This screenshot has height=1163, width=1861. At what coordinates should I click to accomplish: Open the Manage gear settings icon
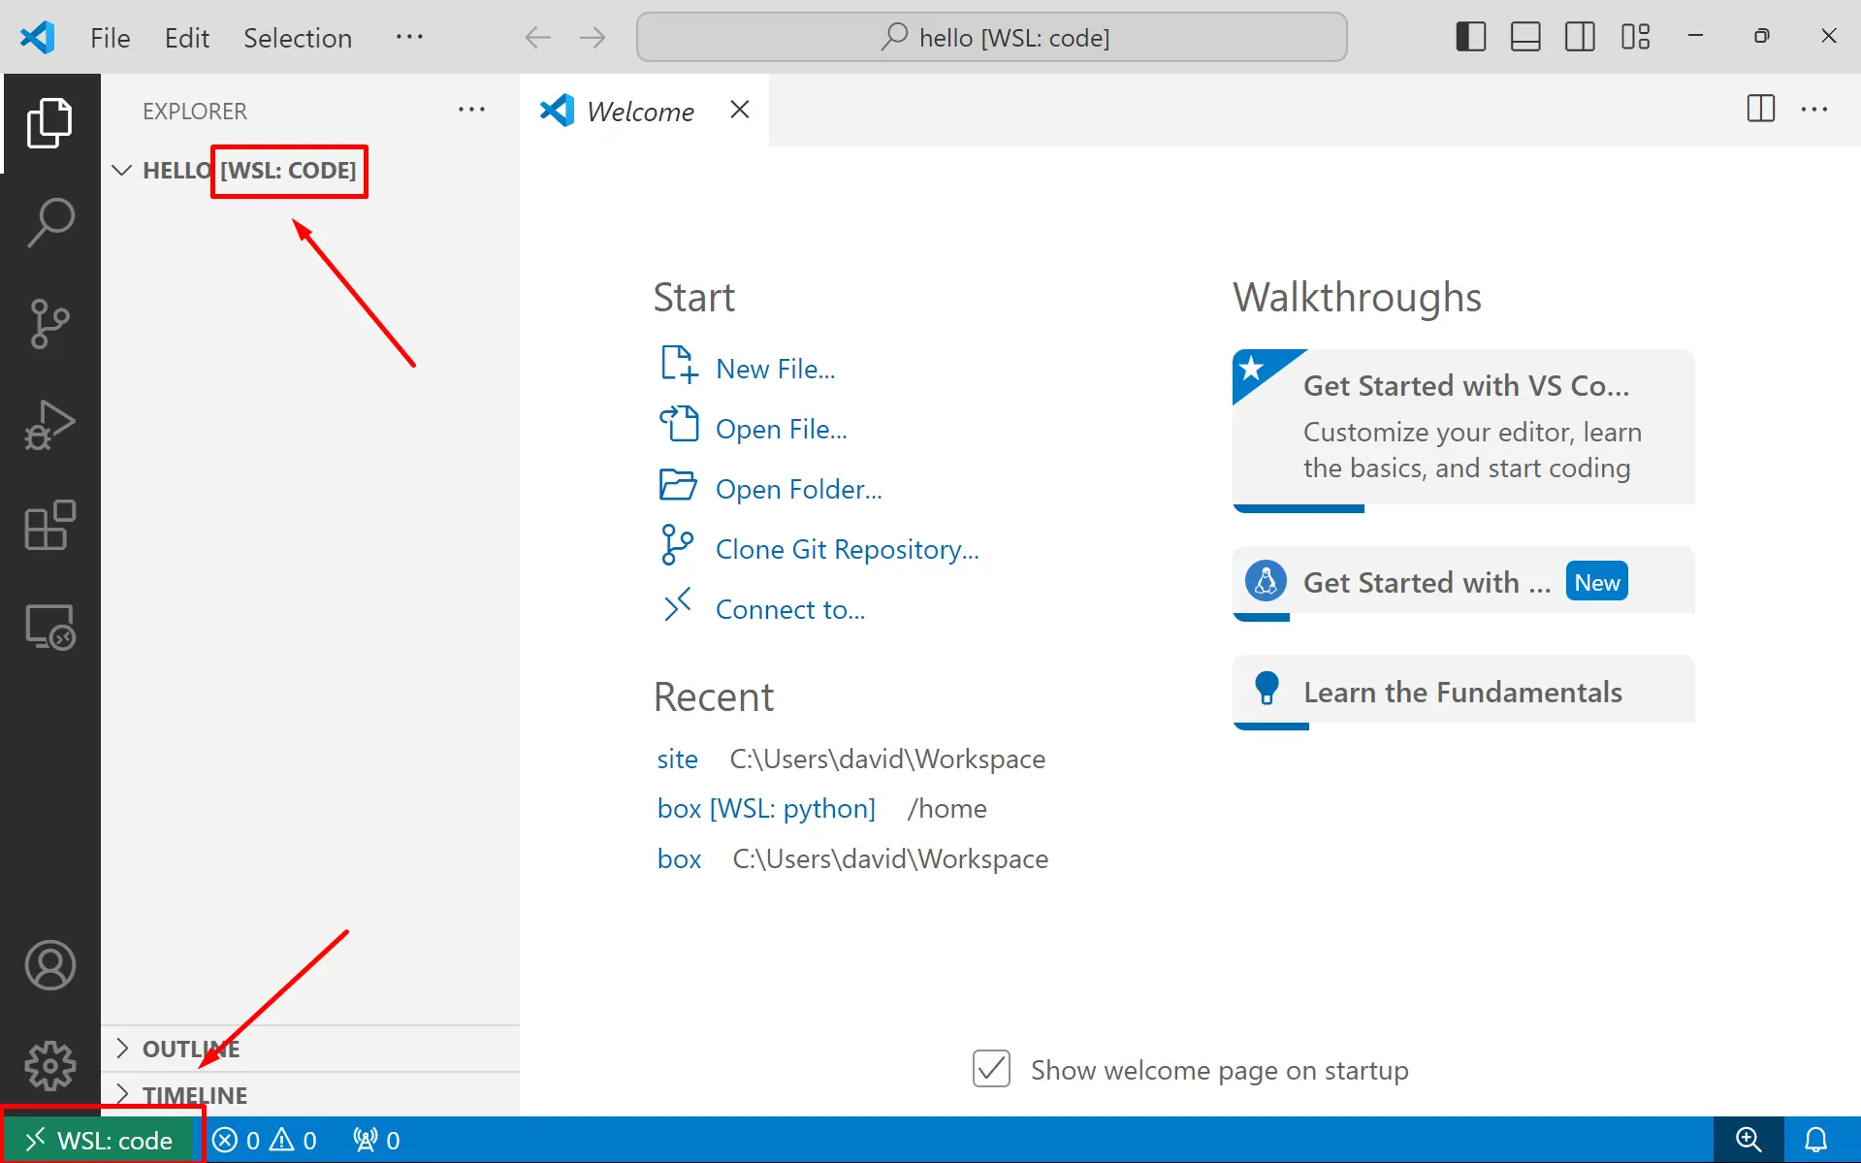coord(50,1065)
